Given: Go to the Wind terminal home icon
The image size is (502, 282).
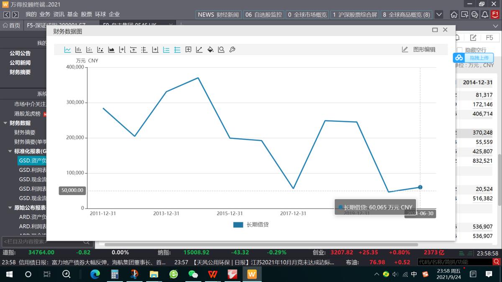Looking at the screenshot, I should [x=454, y=15].
